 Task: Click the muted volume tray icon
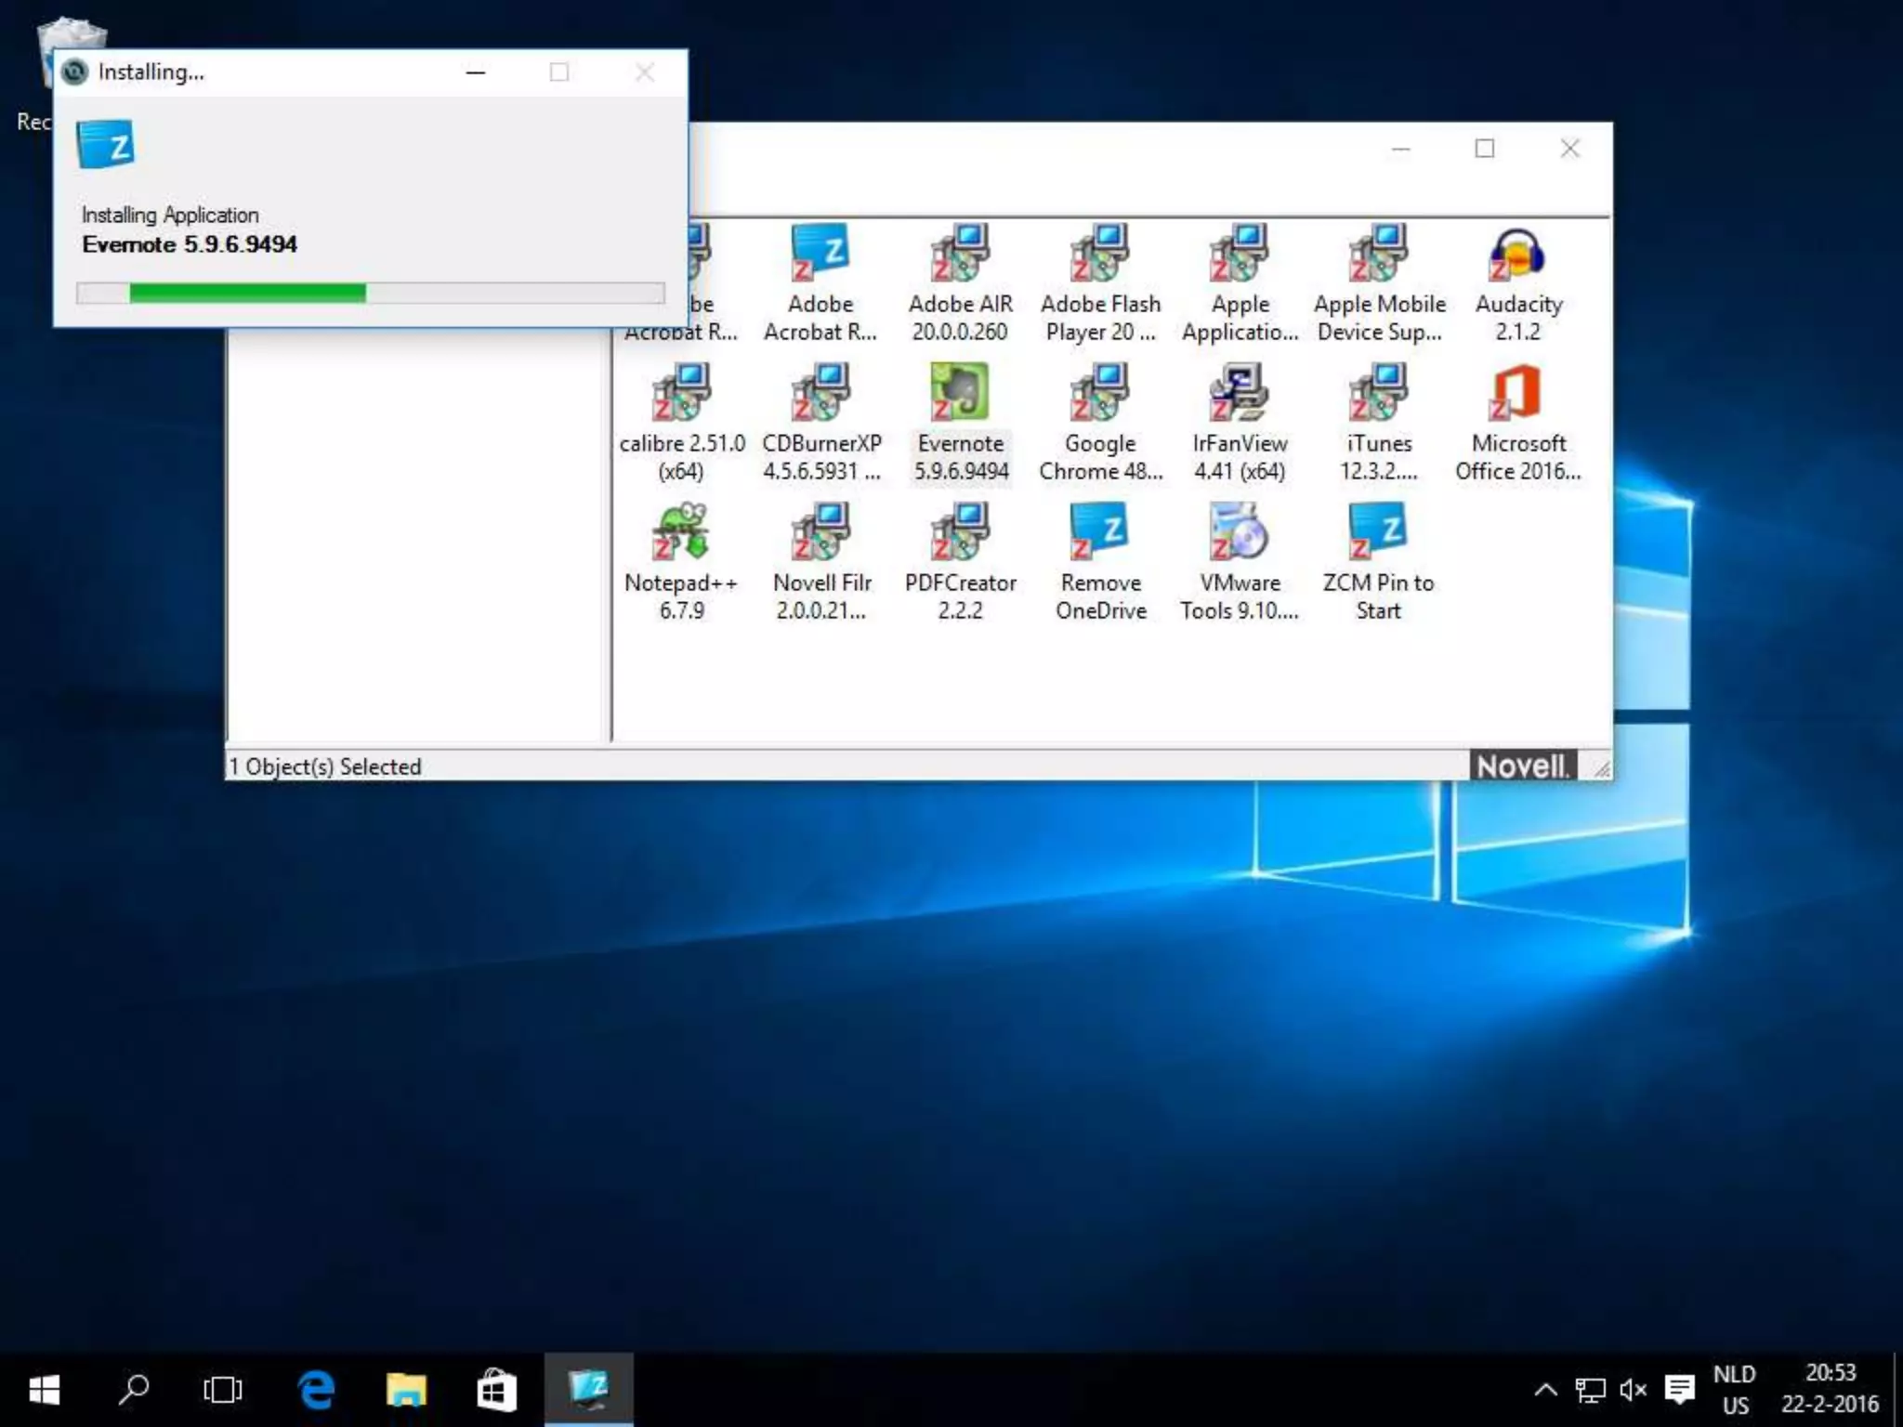point(1633,1390)
